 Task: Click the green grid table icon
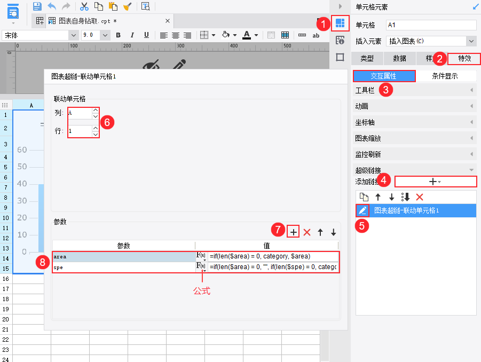pos(285,35)
